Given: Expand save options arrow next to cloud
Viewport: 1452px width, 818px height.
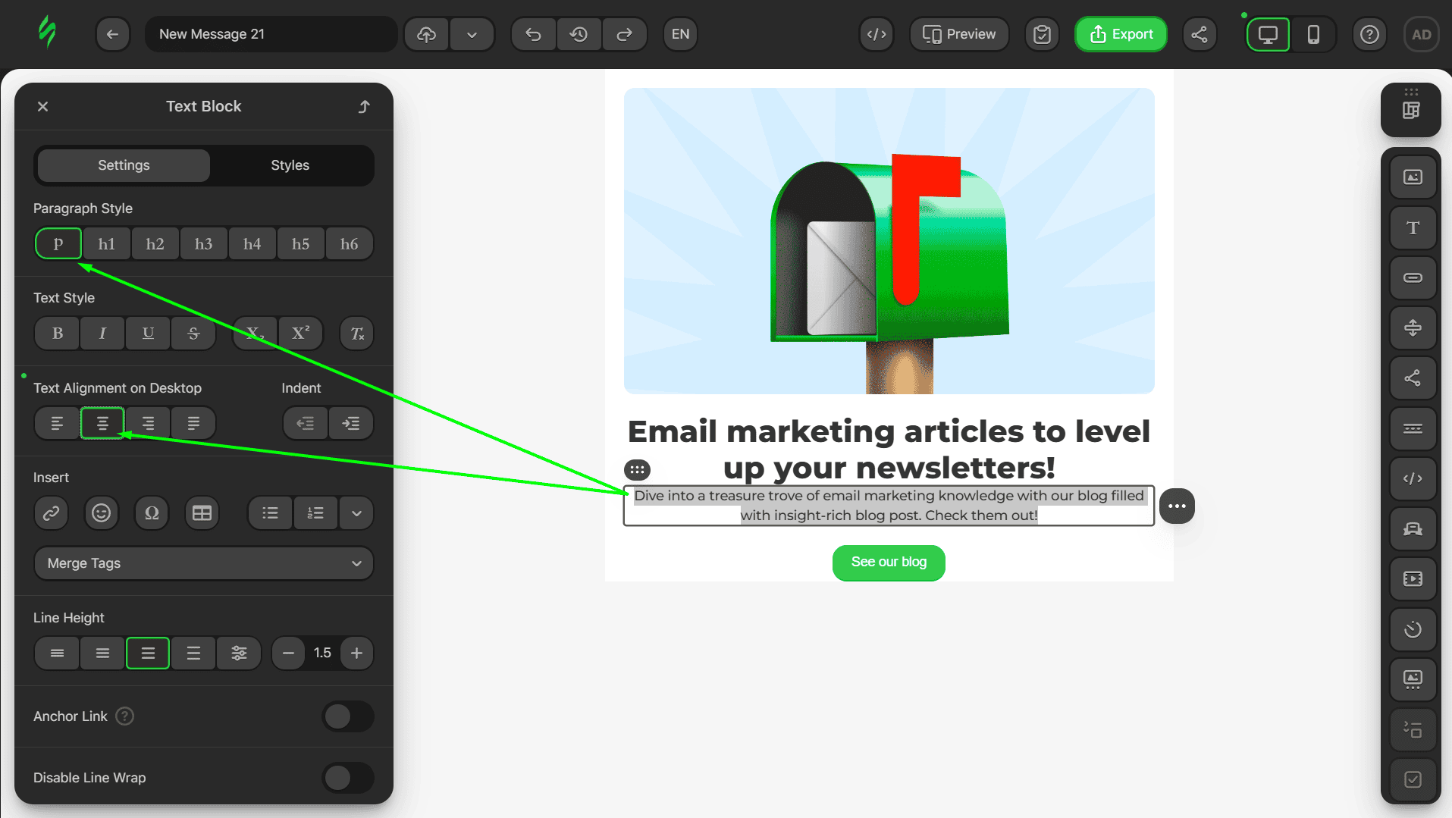Looking at the screenshot, I should (472, 34).
